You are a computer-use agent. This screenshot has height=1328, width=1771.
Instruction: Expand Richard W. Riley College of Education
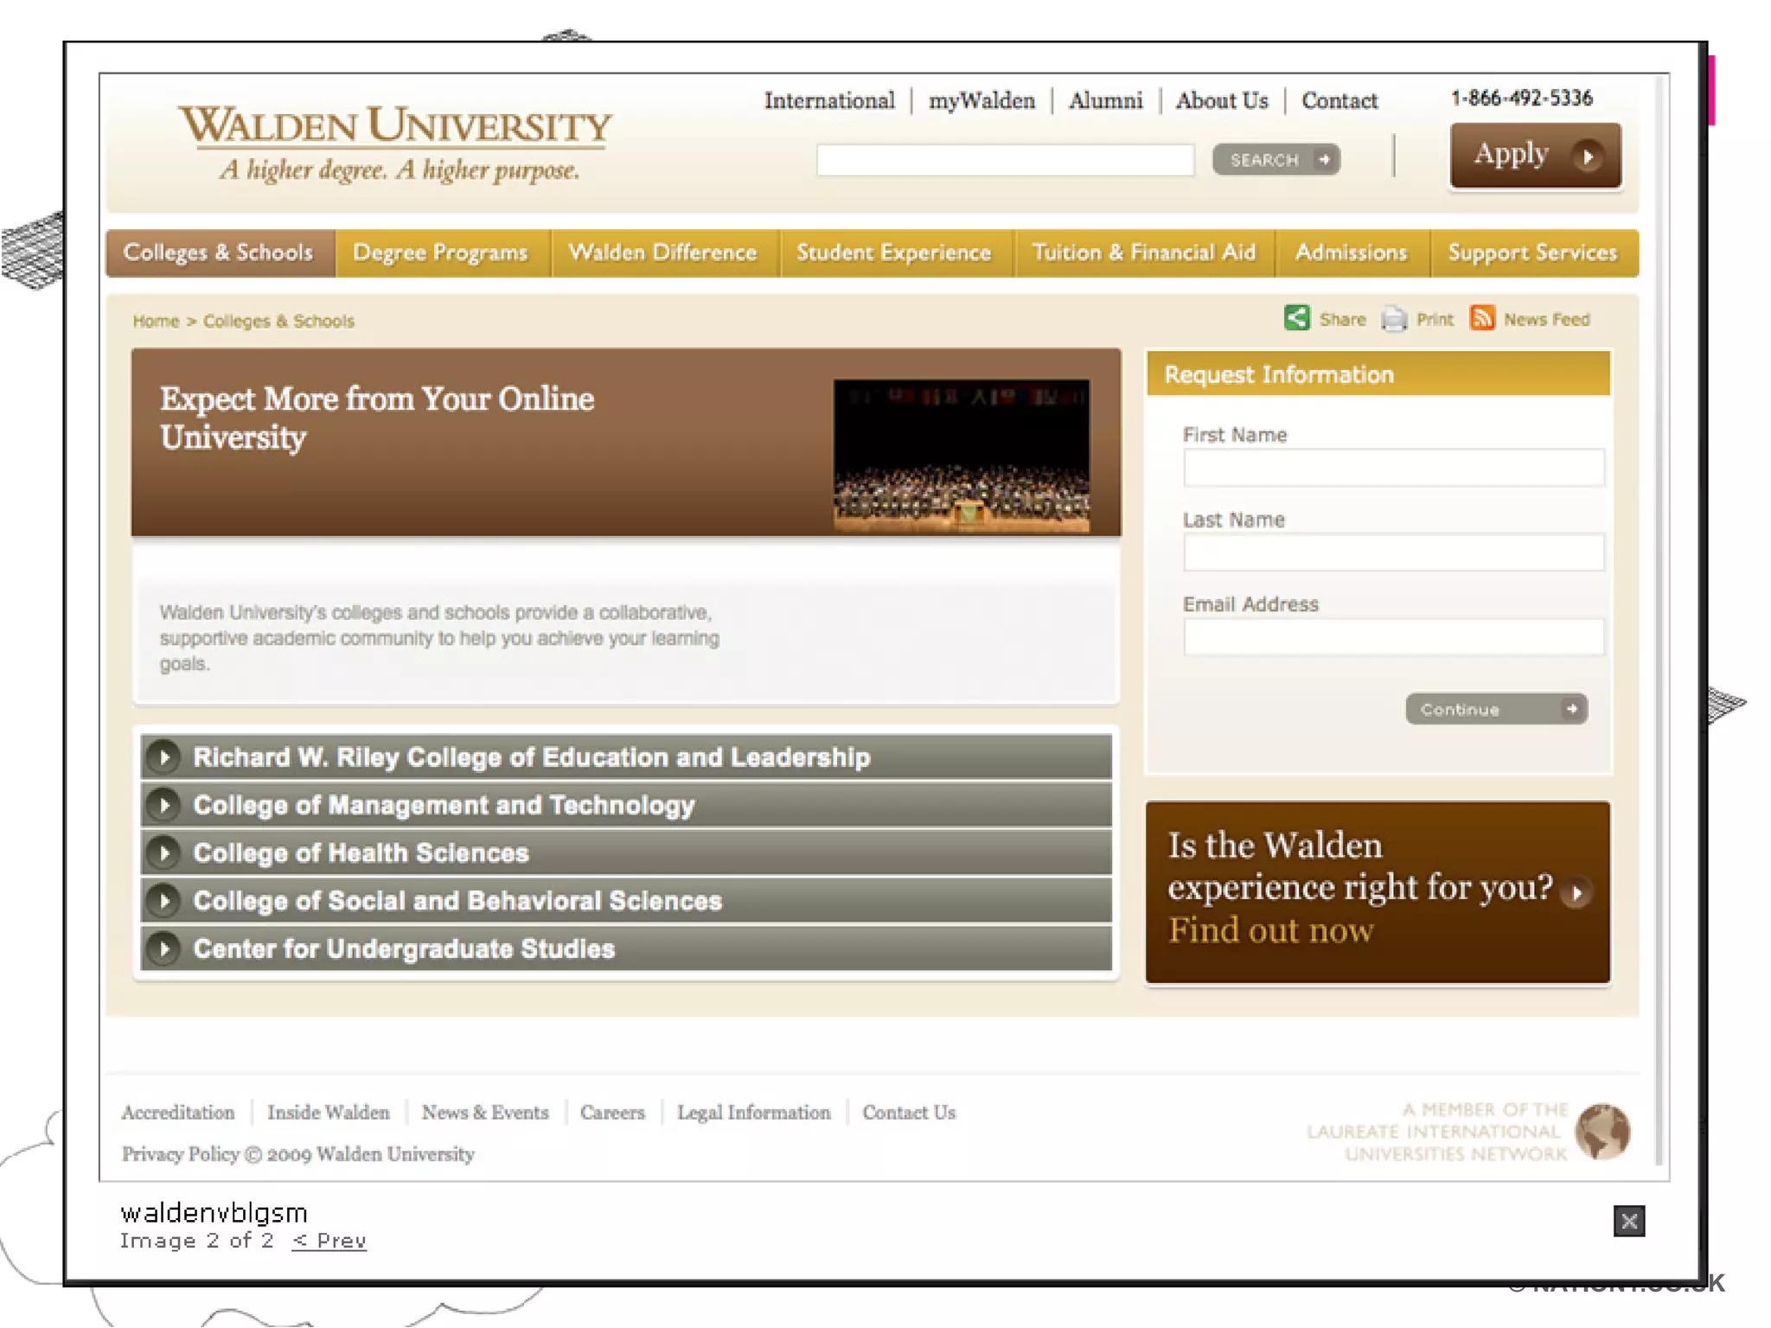tap(163, 757)
